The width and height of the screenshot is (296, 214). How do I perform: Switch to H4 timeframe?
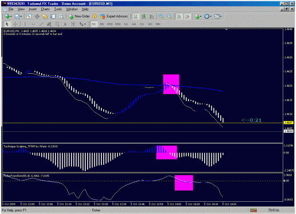click(x=134, y=24)
